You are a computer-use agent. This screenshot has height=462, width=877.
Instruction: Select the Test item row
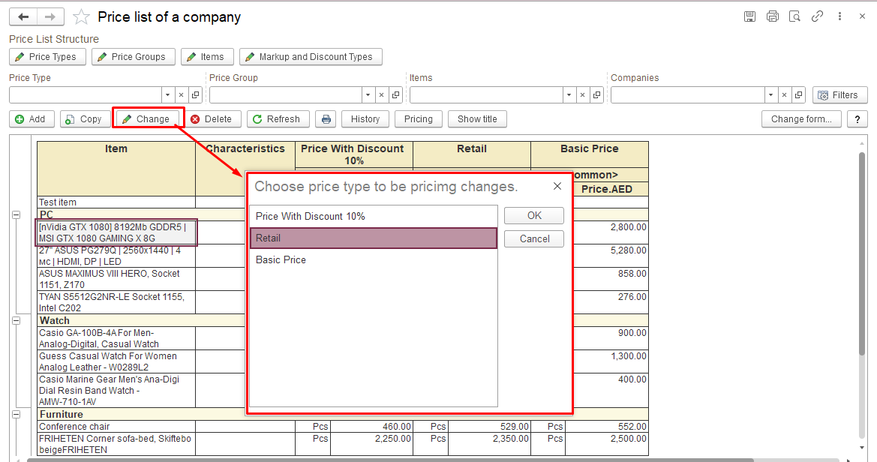click(116, 202)
